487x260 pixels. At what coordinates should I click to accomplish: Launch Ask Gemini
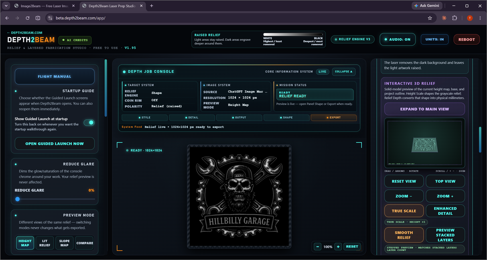click(427, 6)
